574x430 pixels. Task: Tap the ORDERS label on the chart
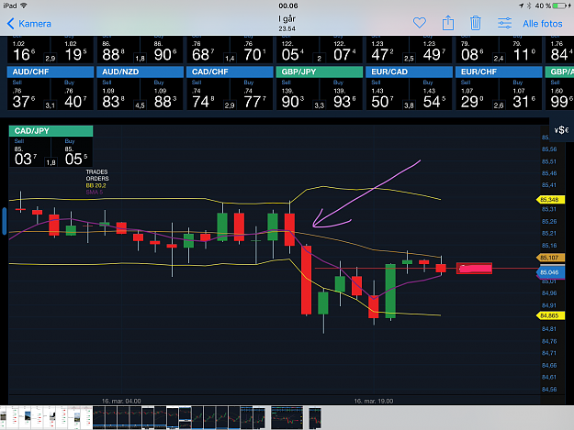97,179
